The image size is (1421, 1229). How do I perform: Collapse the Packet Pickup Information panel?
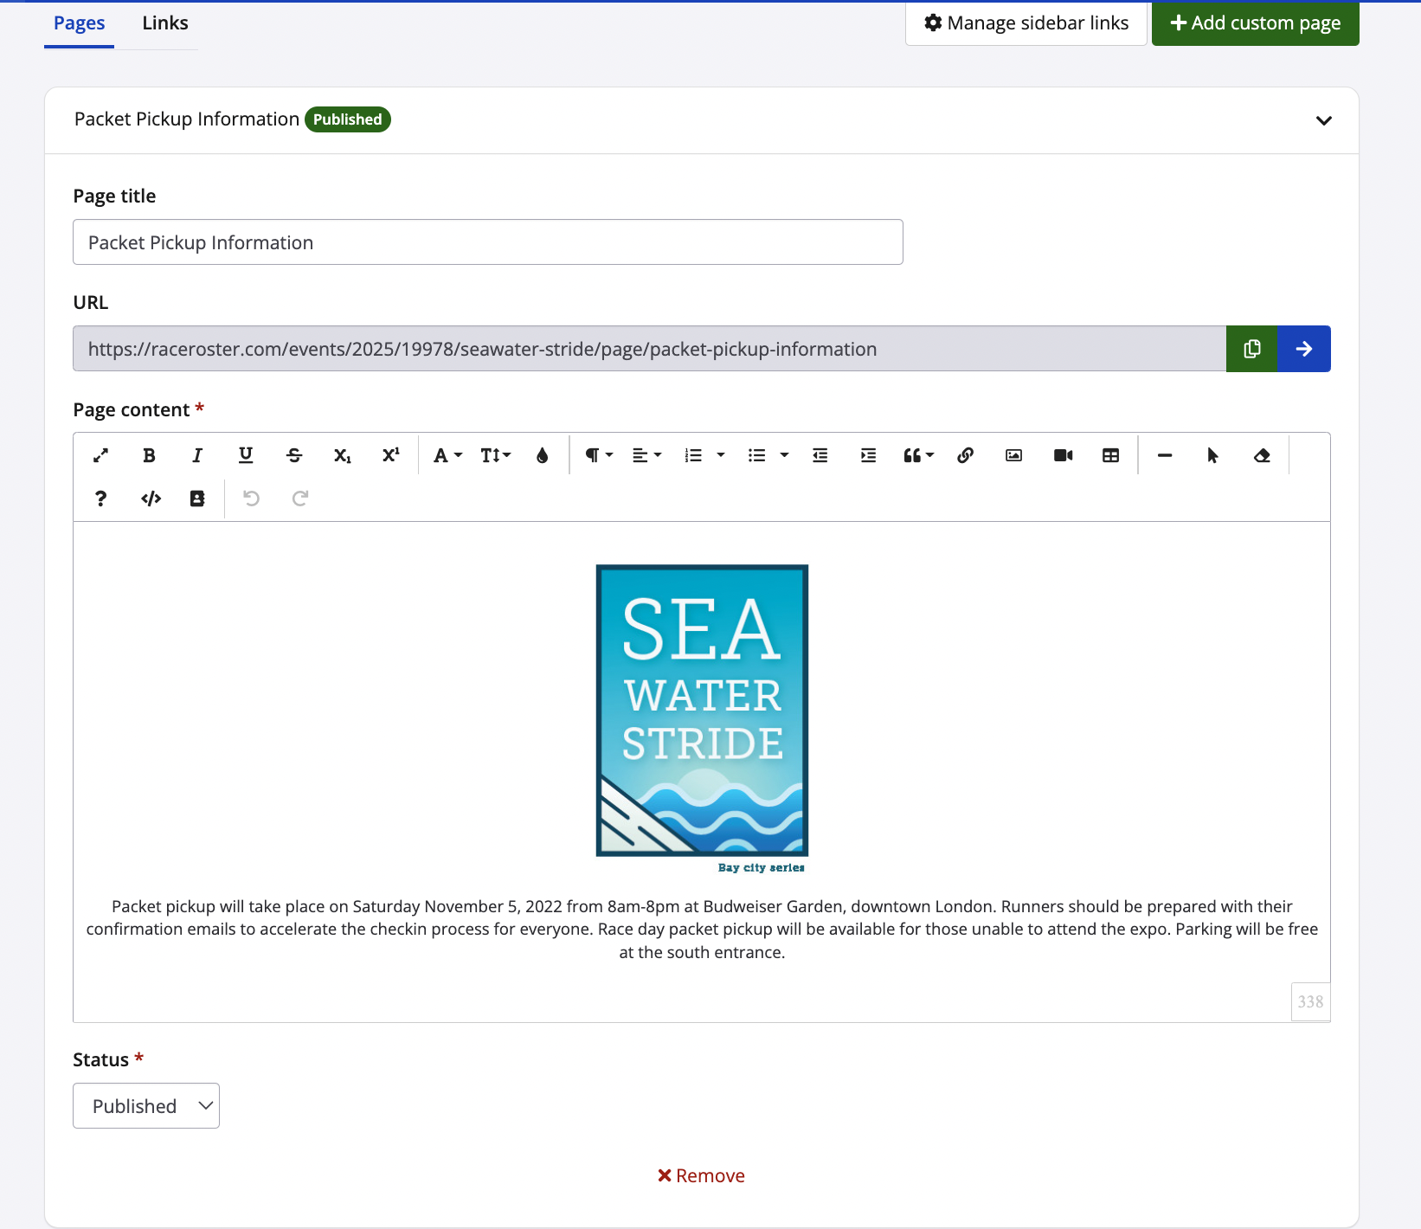1323,120
